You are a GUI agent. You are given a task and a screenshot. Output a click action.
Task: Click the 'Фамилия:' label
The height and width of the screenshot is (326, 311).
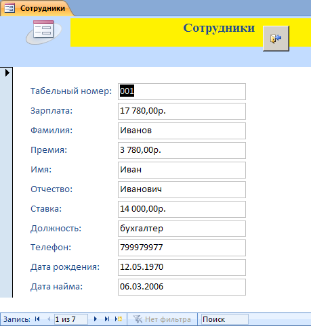click(x=51, y=131)
